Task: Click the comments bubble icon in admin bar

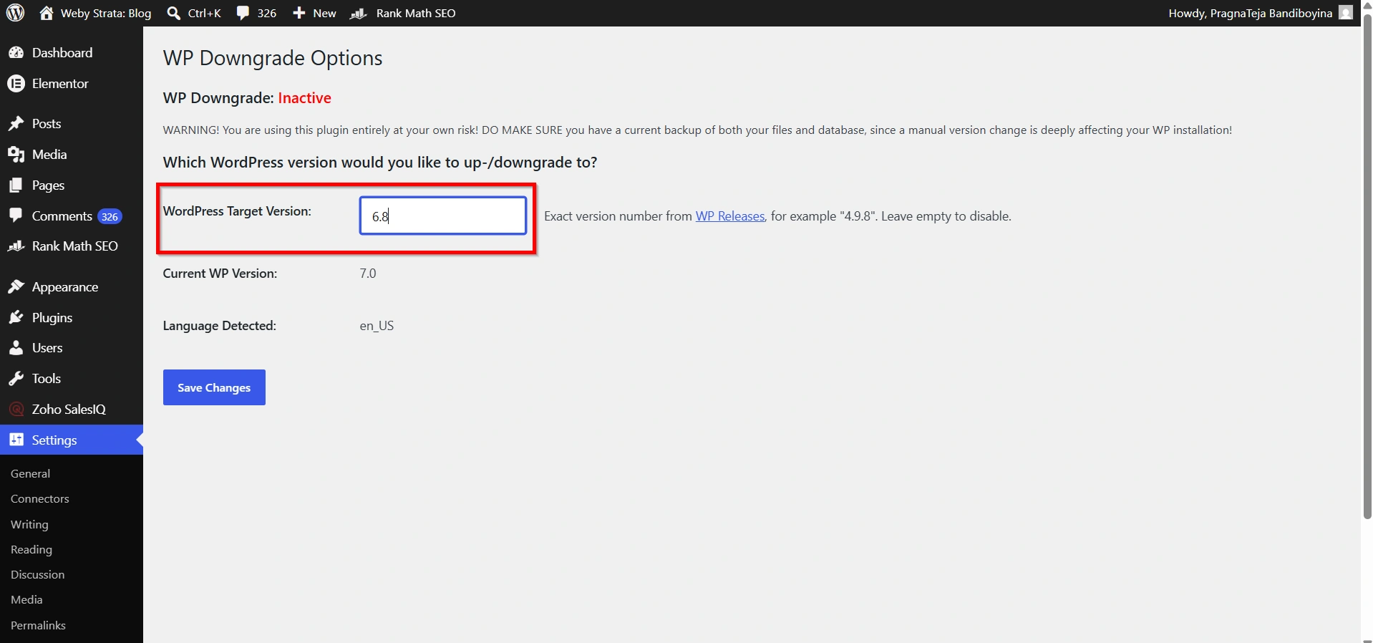Action: click(243, 13)
